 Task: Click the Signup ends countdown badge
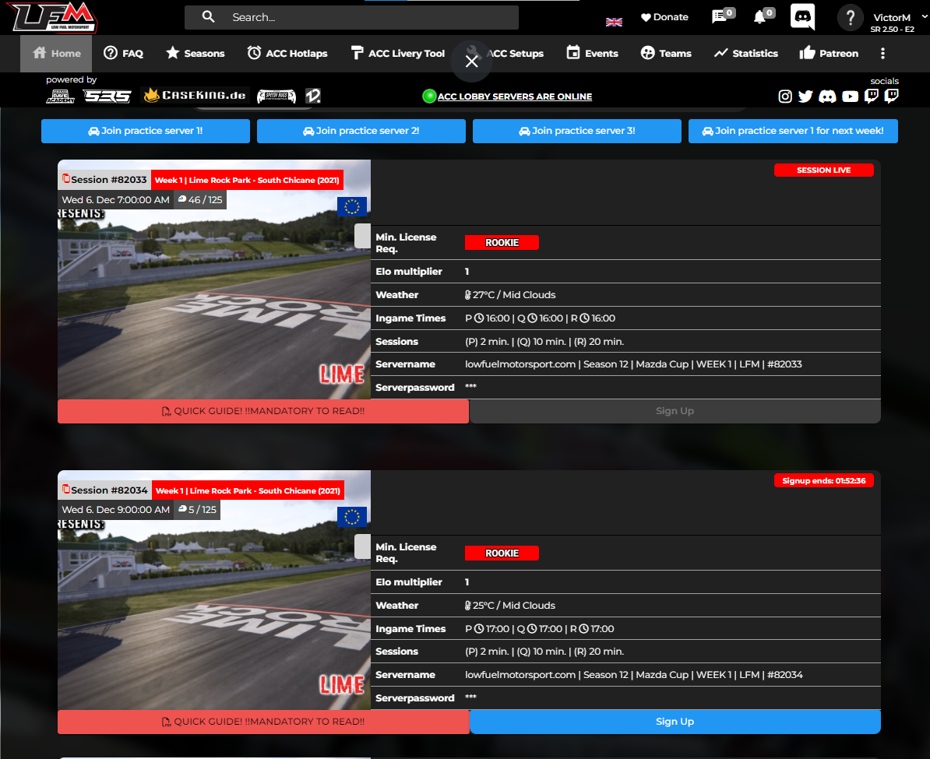tap(824, 481)
